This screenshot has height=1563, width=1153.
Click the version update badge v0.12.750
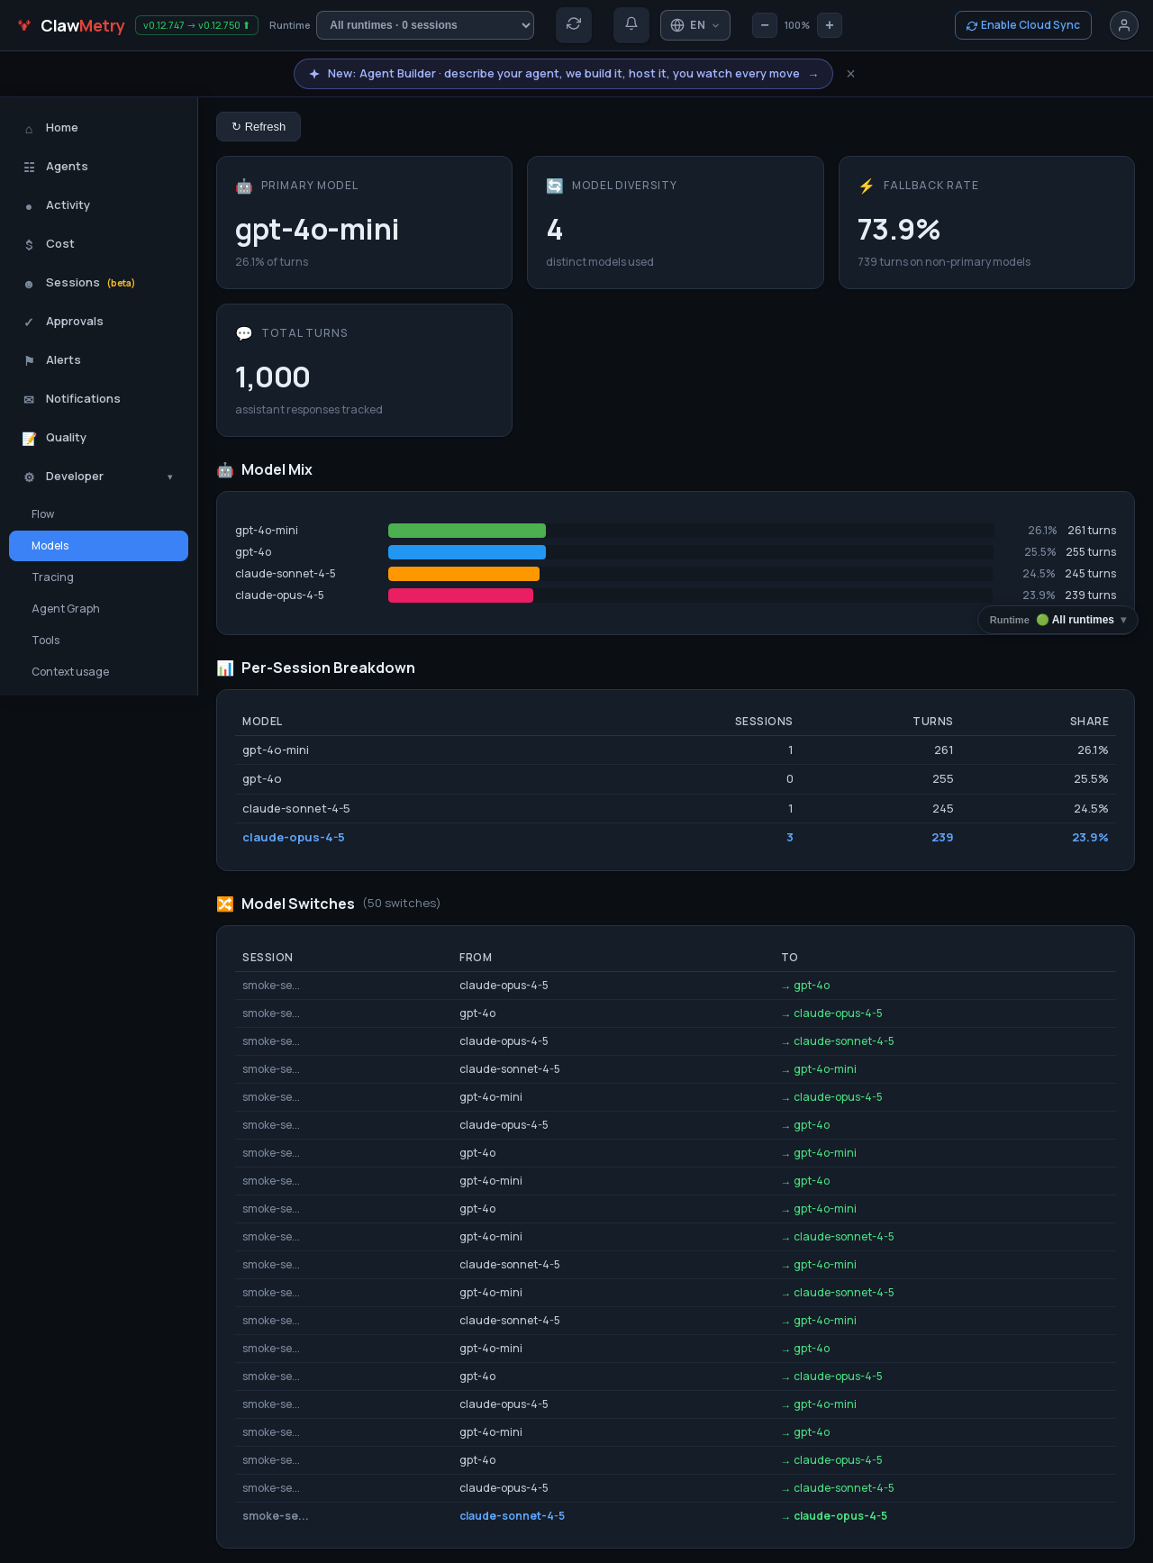(196, 25)
